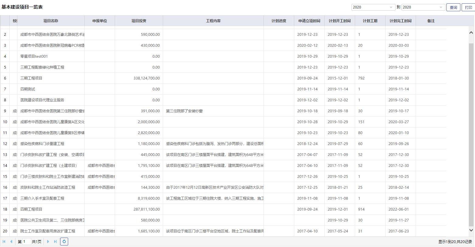Screen dimensions: 475x247
Task: Select the 零星项目test001 row
Action: 34,56
